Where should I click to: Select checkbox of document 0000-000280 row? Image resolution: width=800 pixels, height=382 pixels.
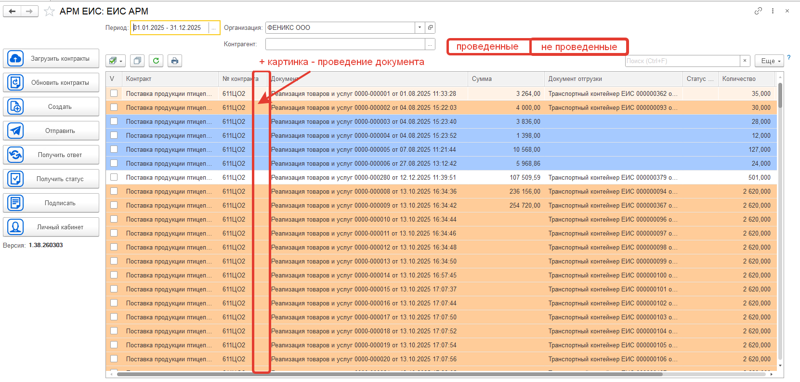[x=114, y=177]
